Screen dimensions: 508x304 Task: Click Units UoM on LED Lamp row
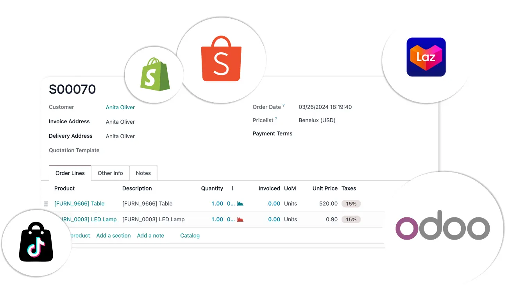290,219
